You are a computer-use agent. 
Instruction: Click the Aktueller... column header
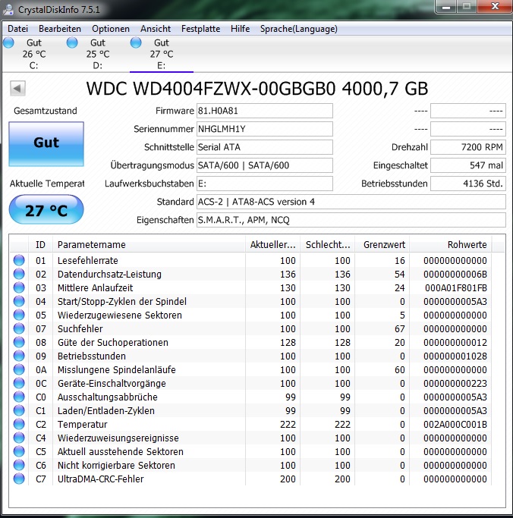272,245
